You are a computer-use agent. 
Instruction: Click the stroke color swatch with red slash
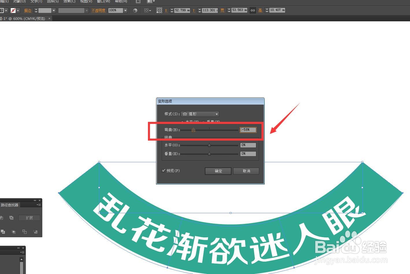13,10
